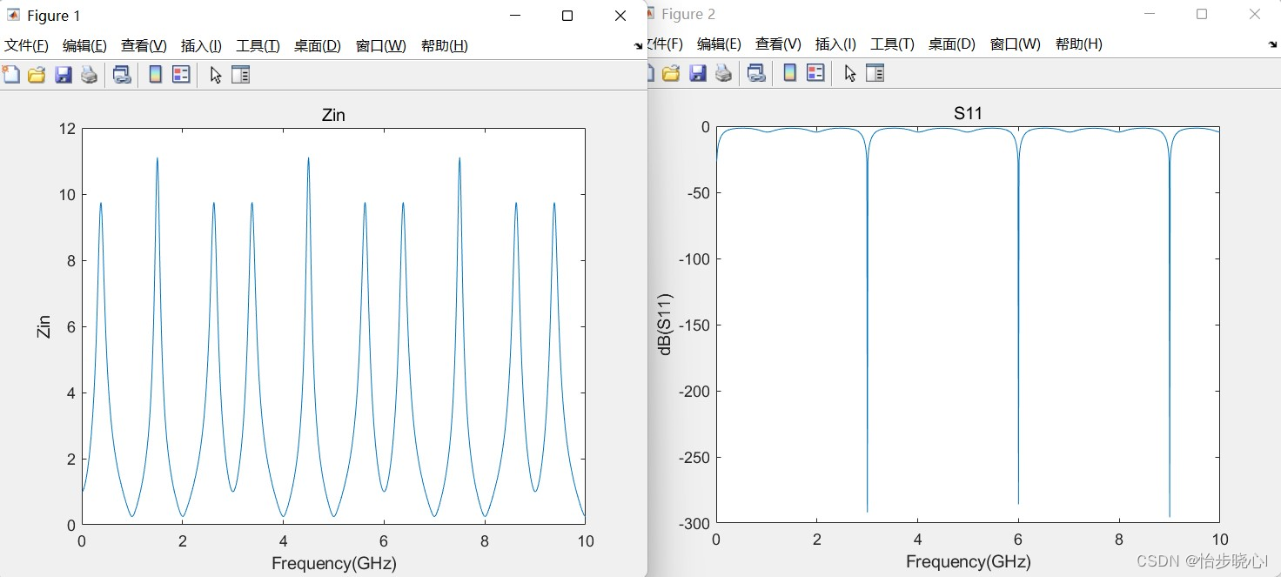Activate Edit Plot arrow in Figure 1
This screenshot has width=1281, height=577.
pos(216,75)
